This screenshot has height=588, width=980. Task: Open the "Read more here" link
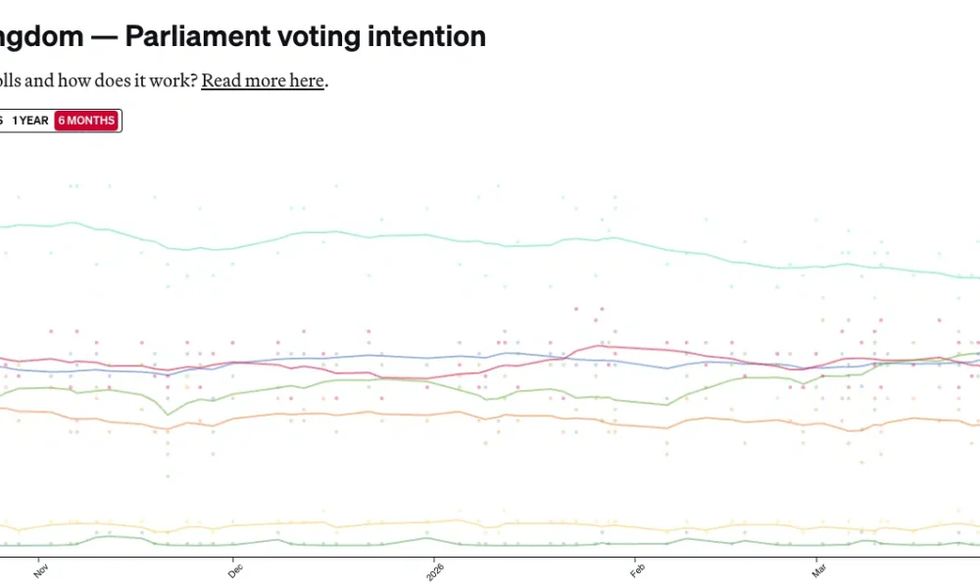click(262, 80)
